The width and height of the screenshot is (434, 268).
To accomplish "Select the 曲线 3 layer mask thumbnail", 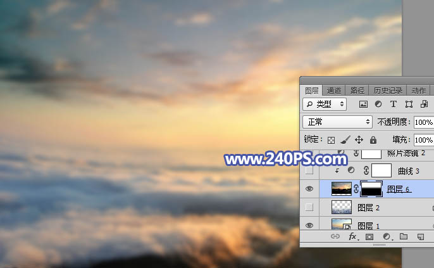I will [x=381, y=170].
